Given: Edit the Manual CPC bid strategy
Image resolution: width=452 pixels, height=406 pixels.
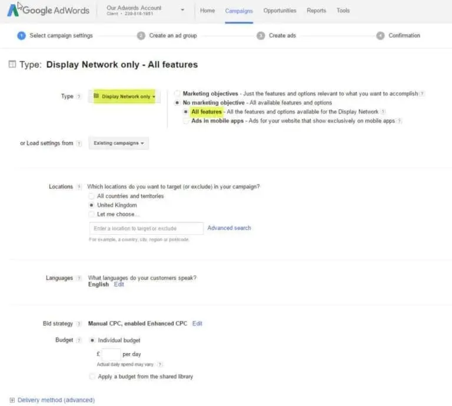Looking at the screenshot, I should (x=197, y=324).
